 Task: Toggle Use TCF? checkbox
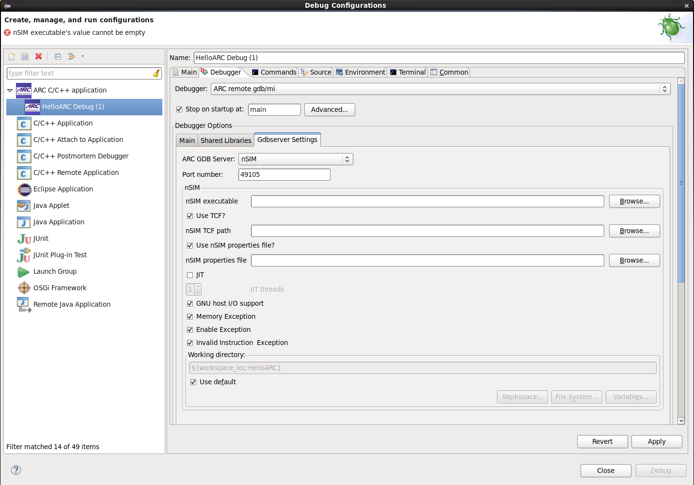pos(190,216)
